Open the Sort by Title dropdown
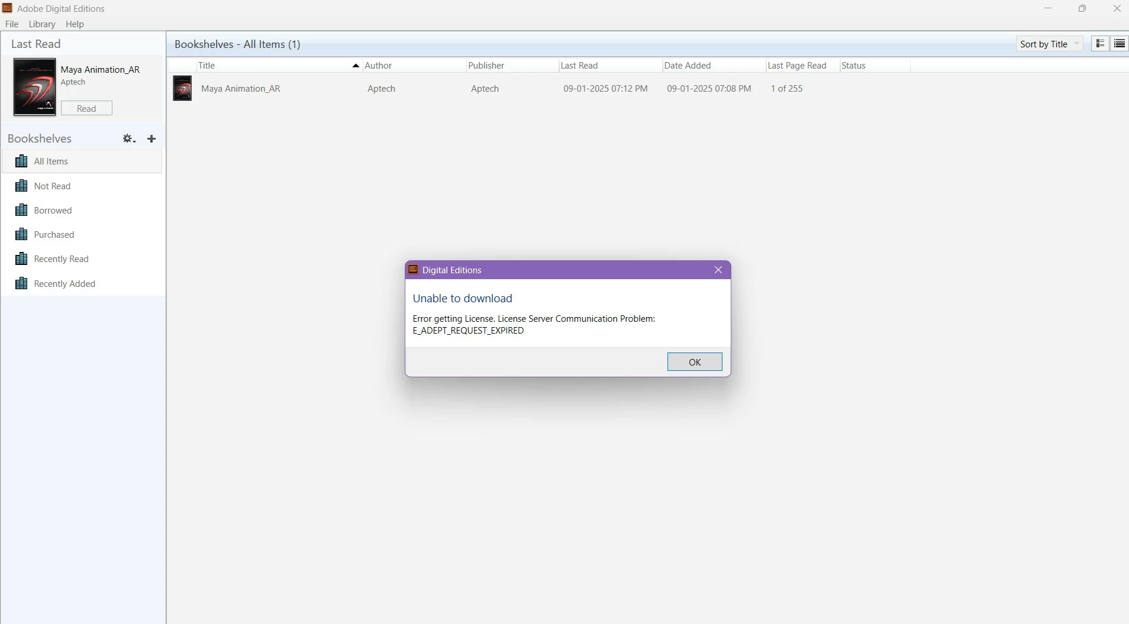1129x624 pixels. [x=1050, y=44]
